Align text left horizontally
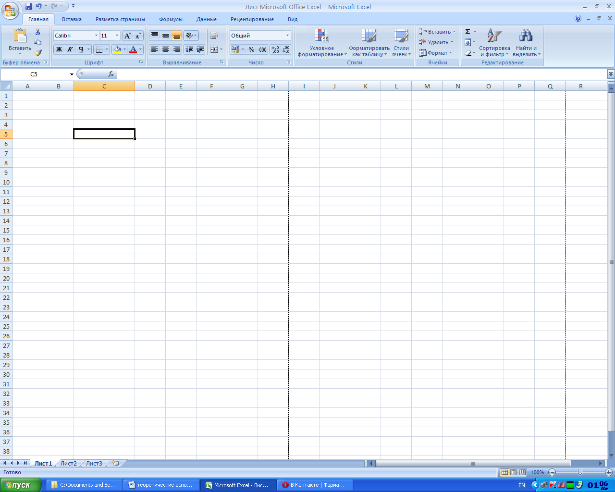 tap(155, 49)
